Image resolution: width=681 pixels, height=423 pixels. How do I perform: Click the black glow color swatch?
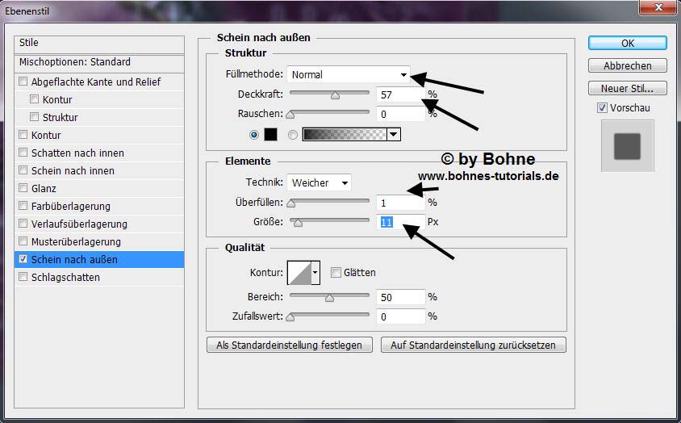click(272, 135)
